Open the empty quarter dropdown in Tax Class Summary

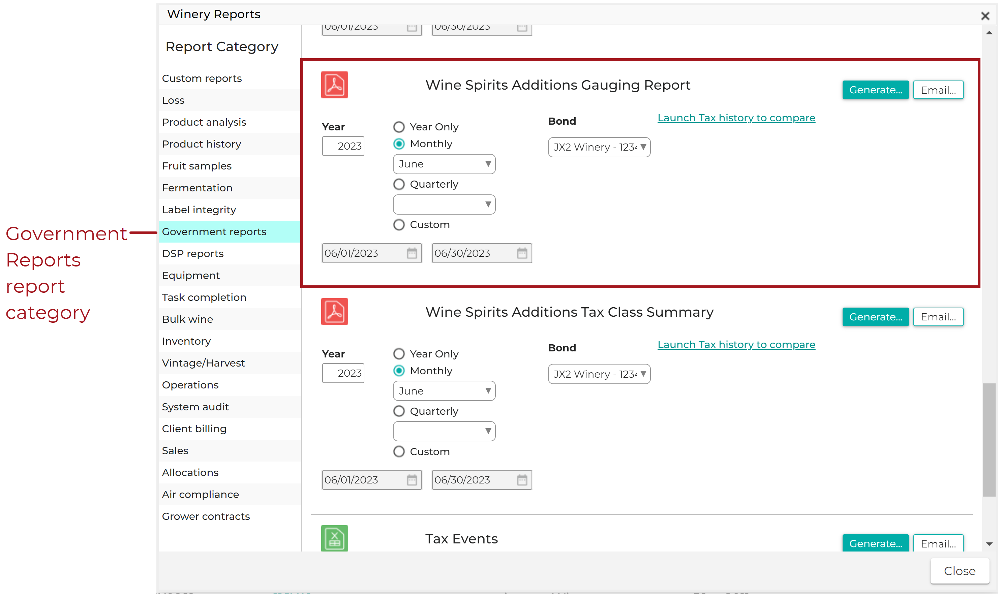pos(444,431)
